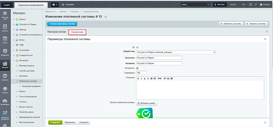Add page to favorites with star icon
The height and width of the screenshot is (127, 273).
click(x=106, y=17)
